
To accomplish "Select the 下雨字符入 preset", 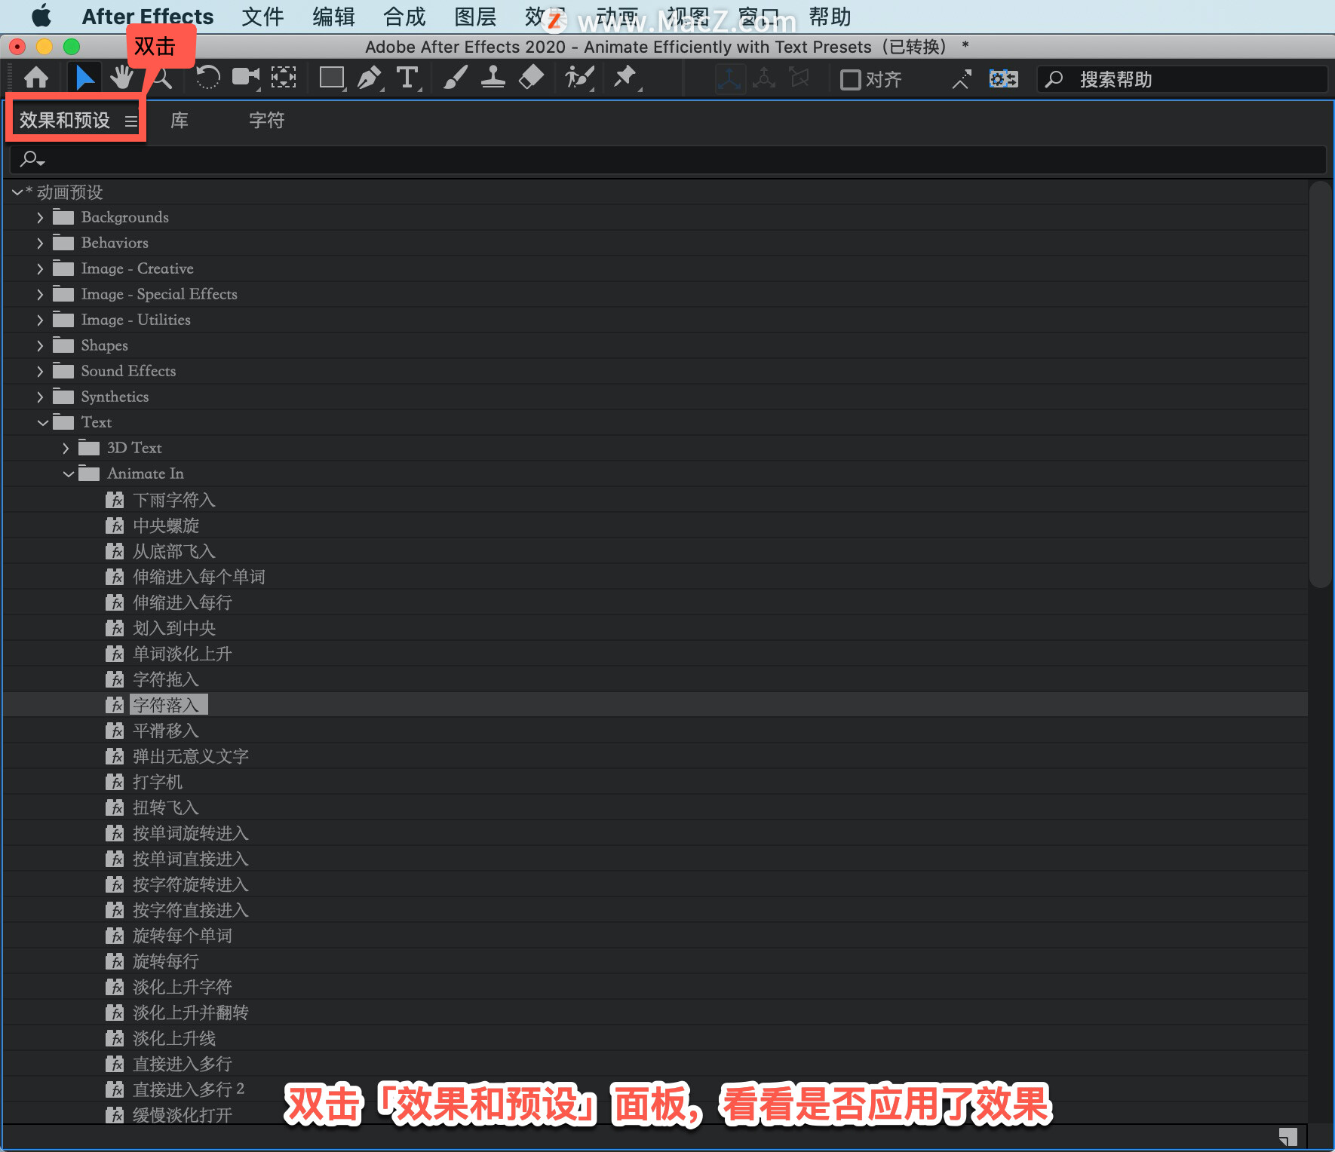I will (174, 501).
